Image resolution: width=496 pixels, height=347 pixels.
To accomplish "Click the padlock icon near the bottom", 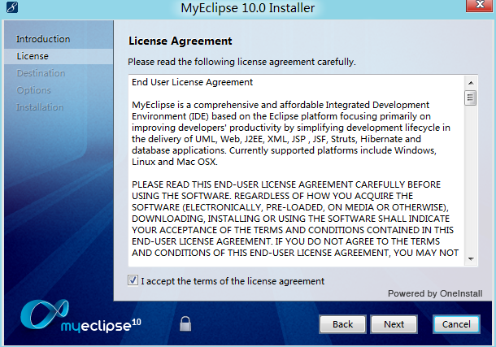I will (x=185, y=324).
